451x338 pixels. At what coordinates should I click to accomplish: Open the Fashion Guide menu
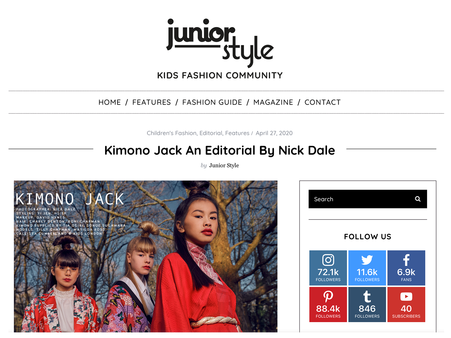click(212, 102)
